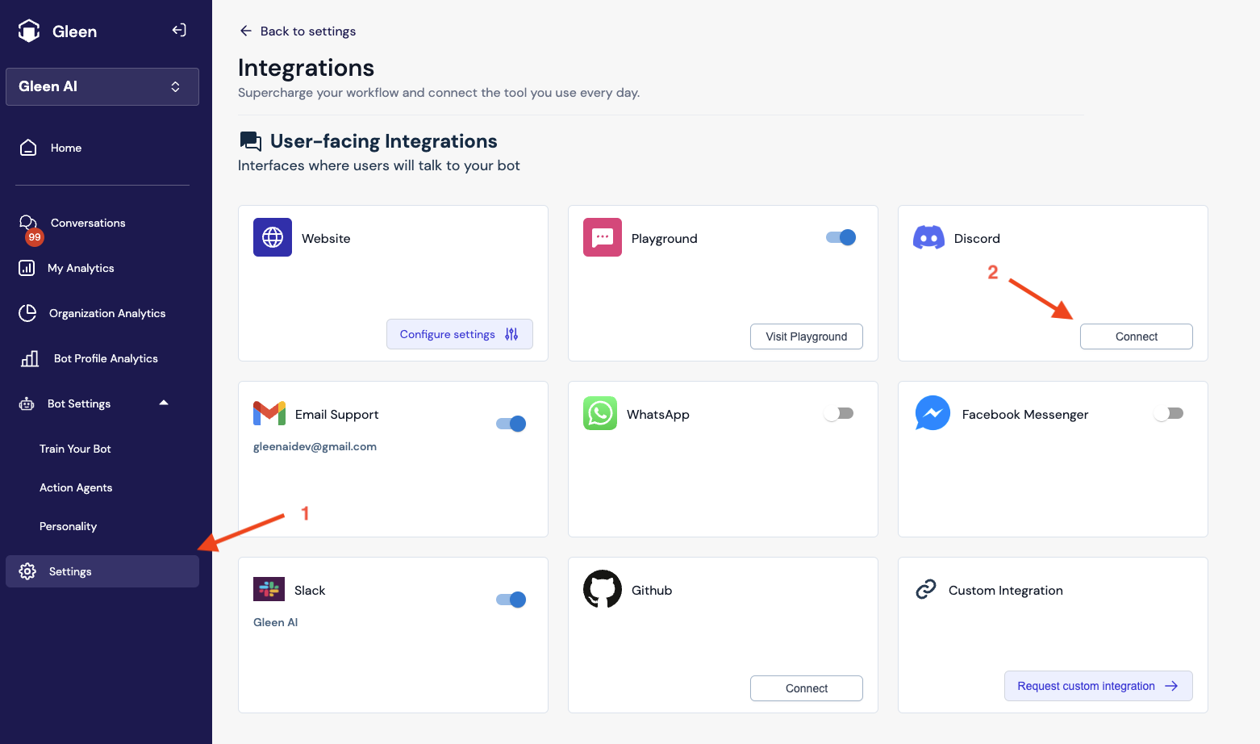1260x744 pixels.
Task: Enable the WhatsApp integration toggle
Action: pyautogui.click(x=839, y=413)
